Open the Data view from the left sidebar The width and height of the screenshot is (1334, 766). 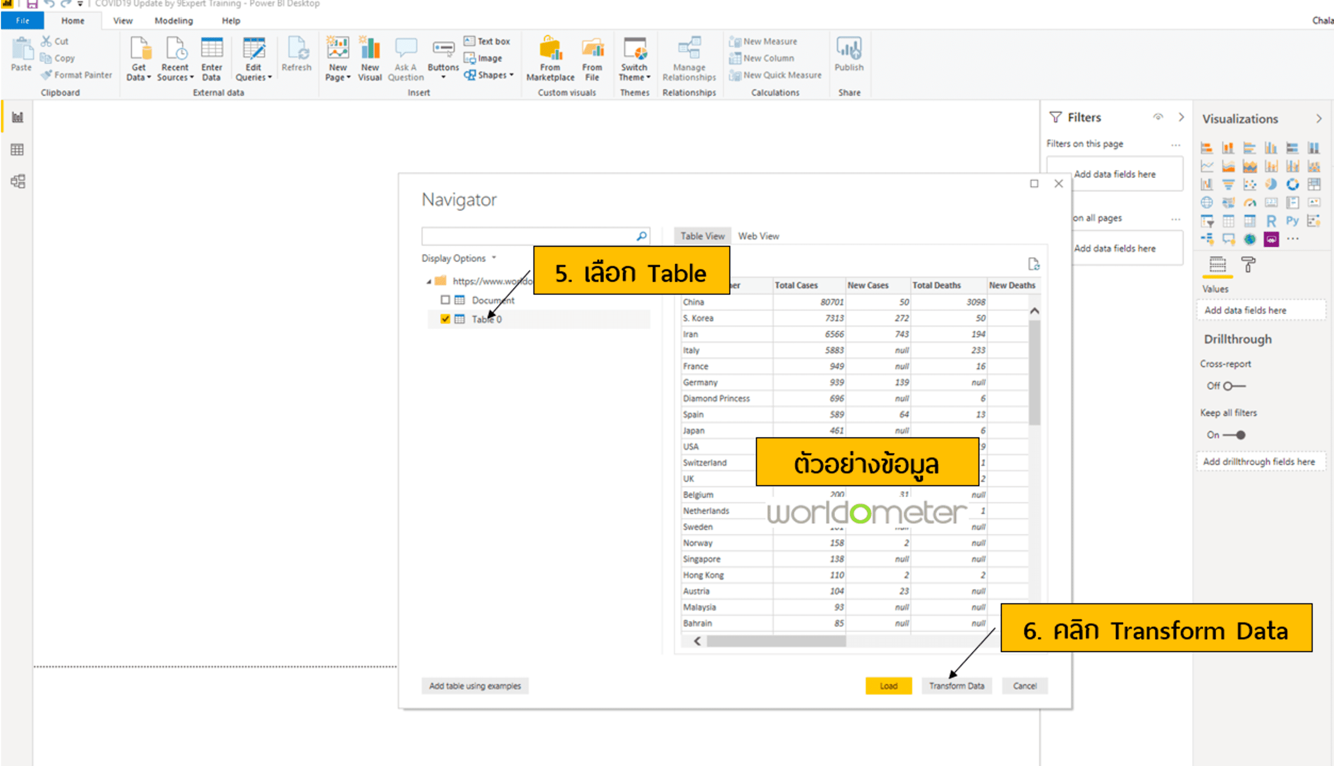point(18,149)
